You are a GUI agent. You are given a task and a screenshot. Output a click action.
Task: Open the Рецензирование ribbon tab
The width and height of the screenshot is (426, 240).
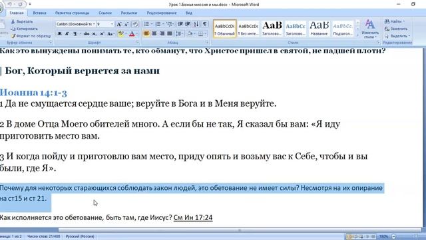(x=162, y=13)
